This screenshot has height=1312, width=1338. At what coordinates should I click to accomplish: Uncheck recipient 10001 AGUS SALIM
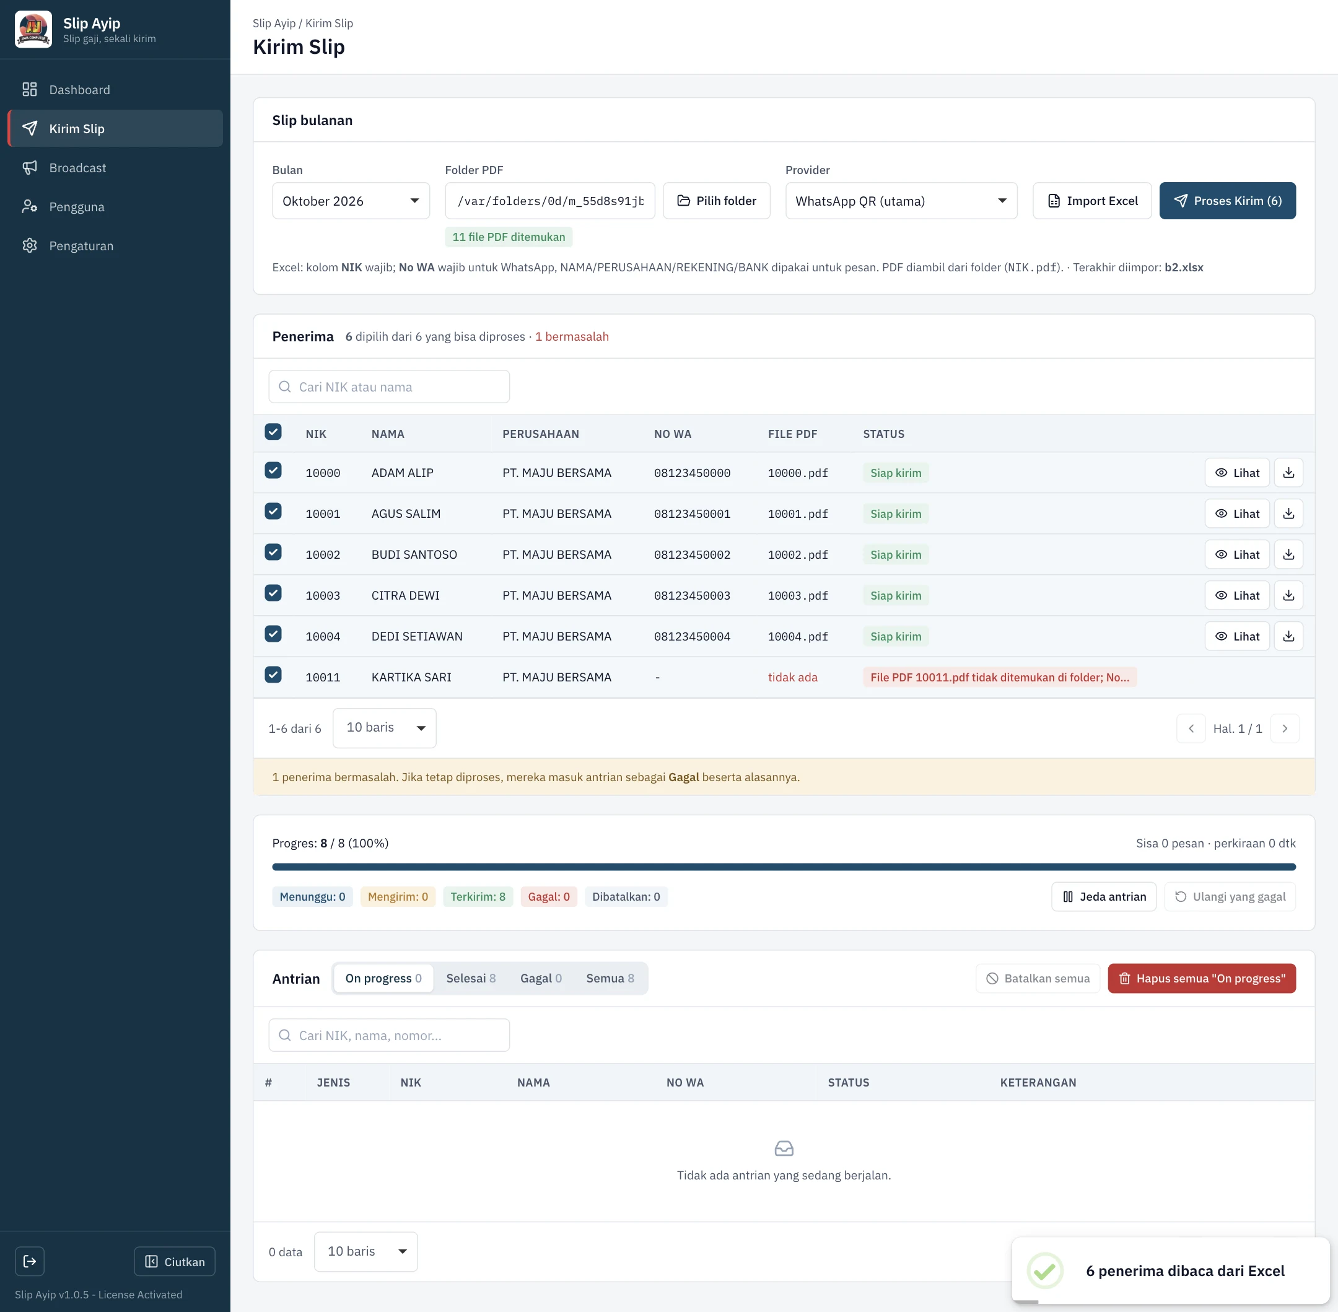click(273, 511)
